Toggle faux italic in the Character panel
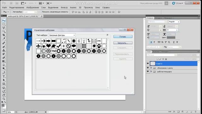Screen dimensions: 202x114 (154, 42)
